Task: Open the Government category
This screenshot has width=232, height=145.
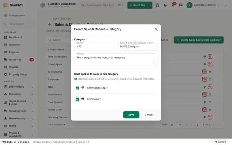Action: [55, 94]
